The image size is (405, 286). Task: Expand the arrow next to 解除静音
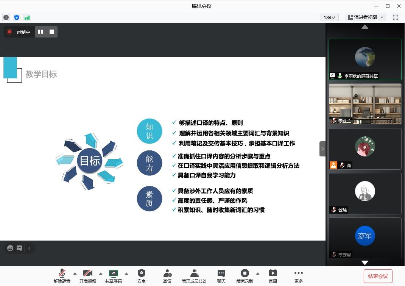pyautogui.click(x=75, y=273)
